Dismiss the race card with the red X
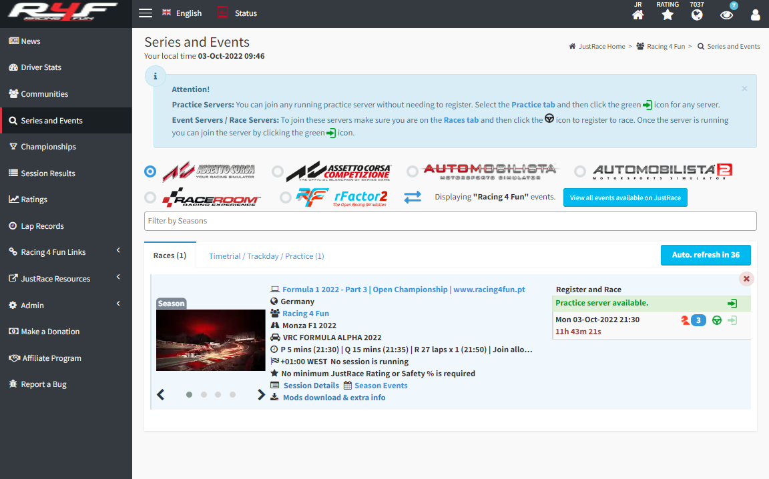769x479 pixels. [746, 279]
